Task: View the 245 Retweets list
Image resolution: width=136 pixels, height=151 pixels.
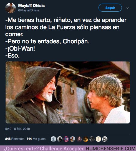Action: (x=15, y=139)
